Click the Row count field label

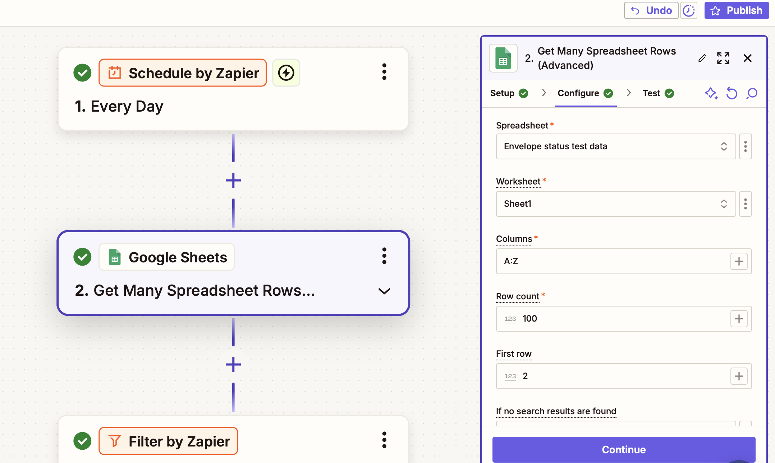tap(518, 296)
